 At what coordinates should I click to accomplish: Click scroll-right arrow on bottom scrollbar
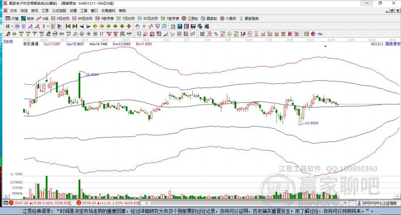pyautogui.click(x=345, y=203)
